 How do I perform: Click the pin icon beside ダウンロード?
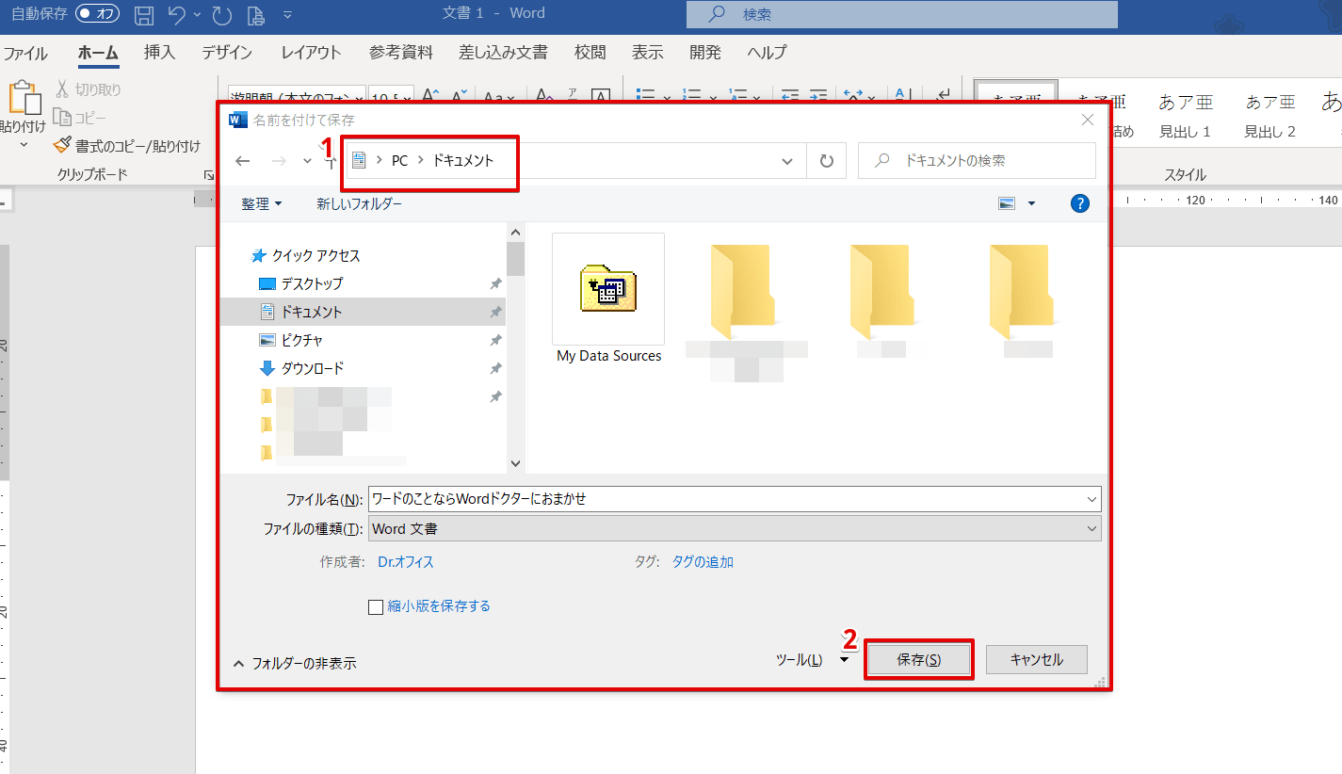(x=495, y=368)
